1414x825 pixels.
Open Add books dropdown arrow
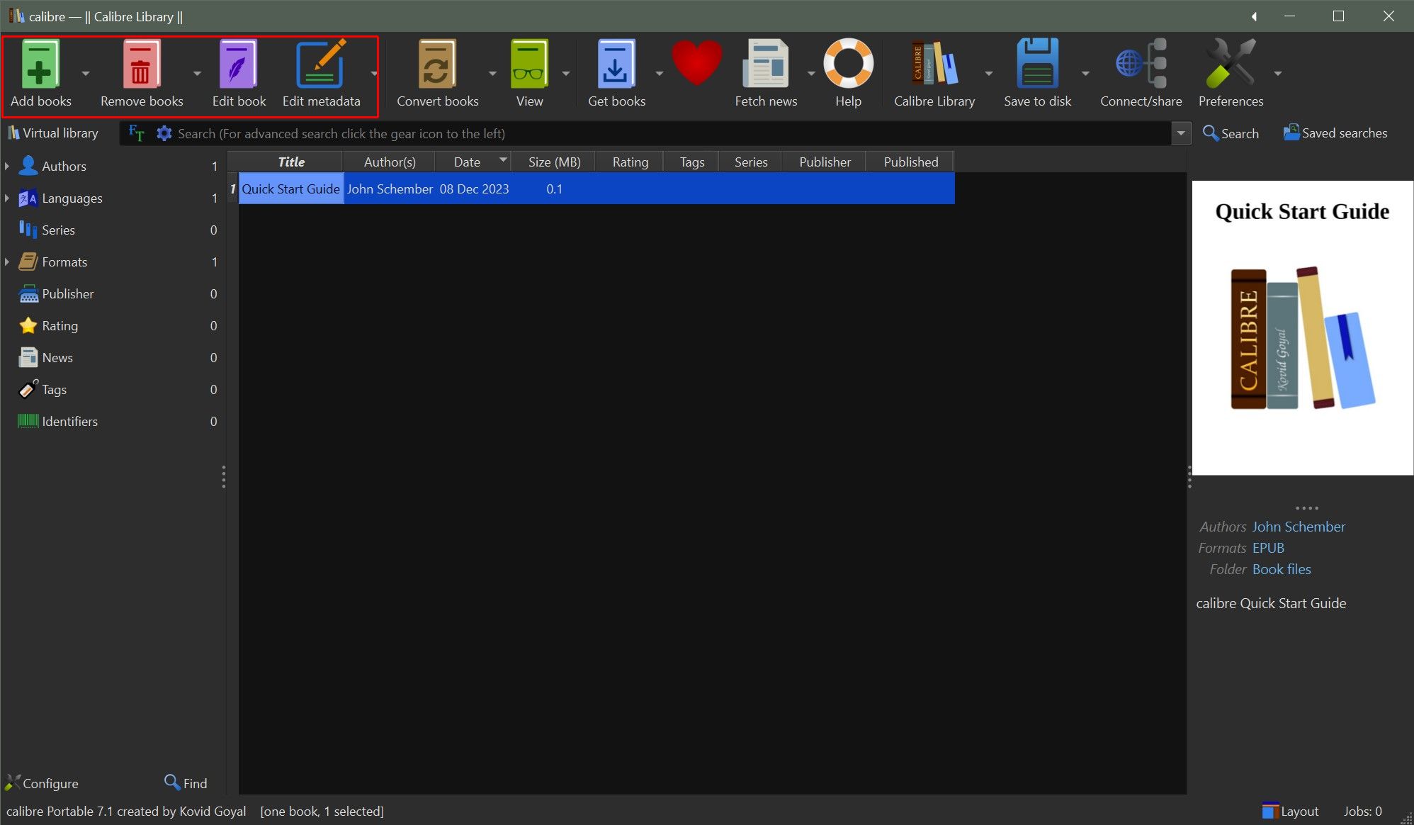tap(86, 73)
